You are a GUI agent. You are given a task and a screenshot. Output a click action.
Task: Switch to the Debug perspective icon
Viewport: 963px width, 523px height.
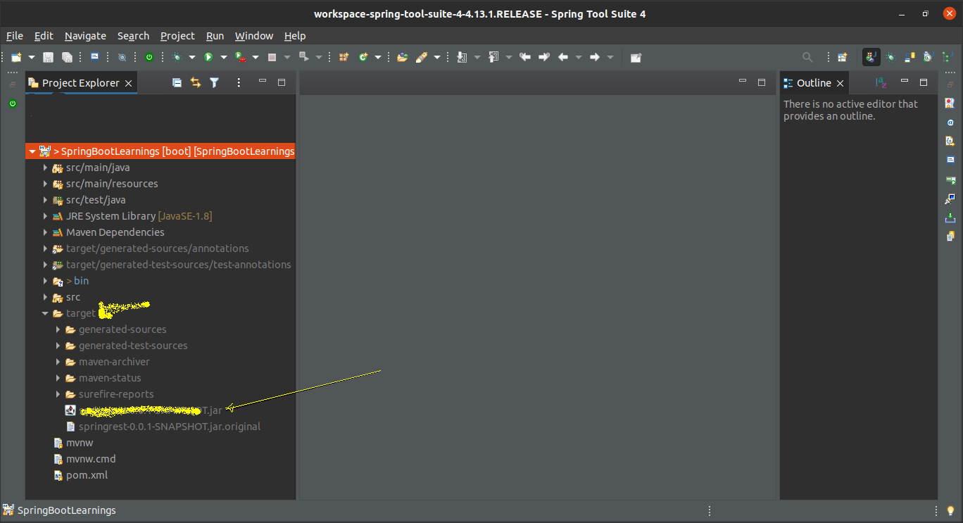click(890, 57)
